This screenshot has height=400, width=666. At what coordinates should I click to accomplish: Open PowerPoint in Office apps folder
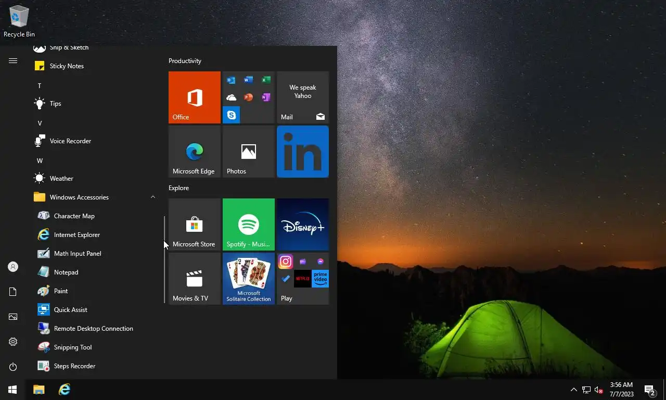(249, 97)
